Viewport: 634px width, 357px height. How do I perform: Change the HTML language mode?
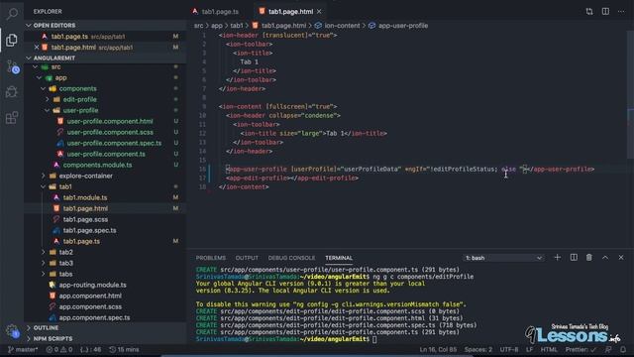[x=549, y=349]
